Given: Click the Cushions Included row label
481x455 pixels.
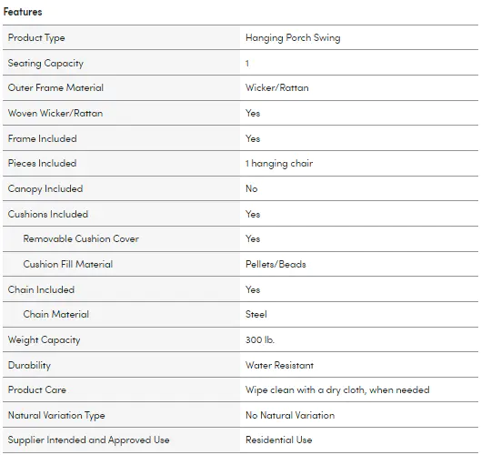Looking at the screenshot, I should (x=48, y=214).
